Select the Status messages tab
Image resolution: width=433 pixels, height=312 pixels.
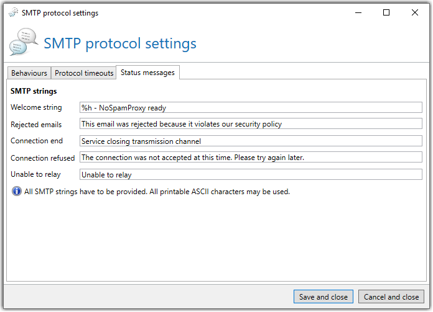(147, 73)
